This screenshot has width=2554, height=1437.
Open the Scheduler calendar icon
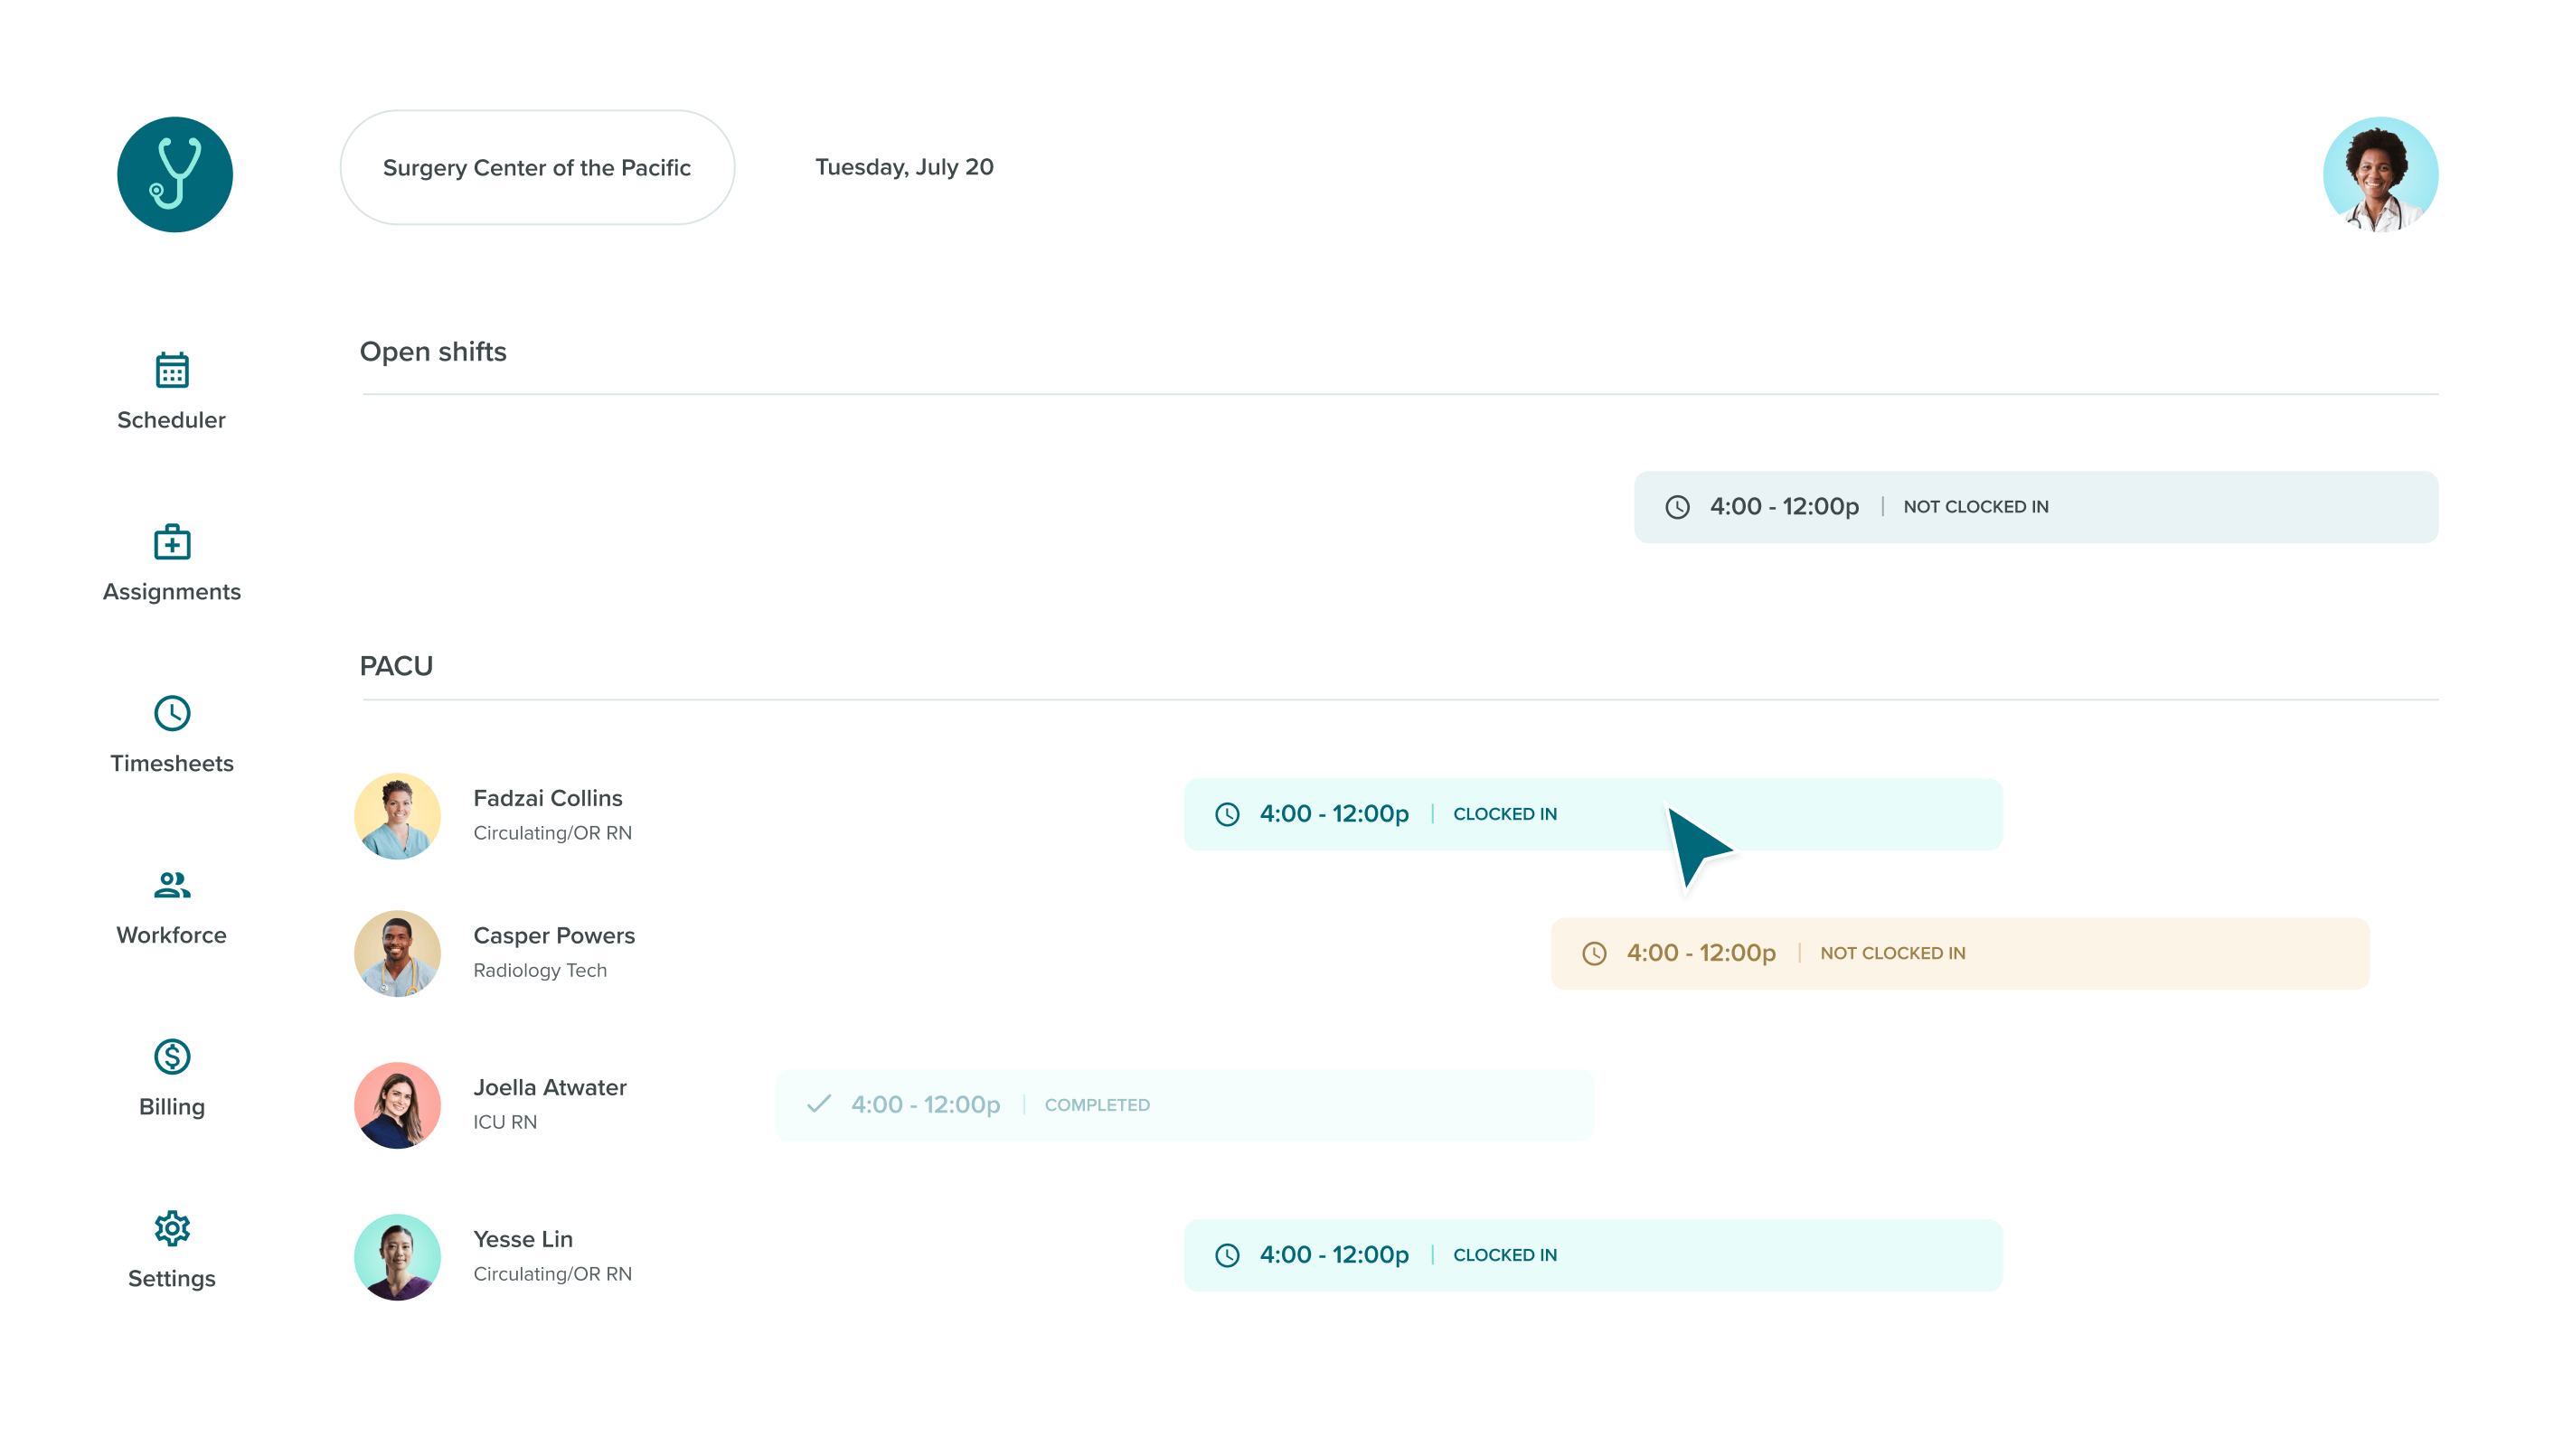(172, 370)
